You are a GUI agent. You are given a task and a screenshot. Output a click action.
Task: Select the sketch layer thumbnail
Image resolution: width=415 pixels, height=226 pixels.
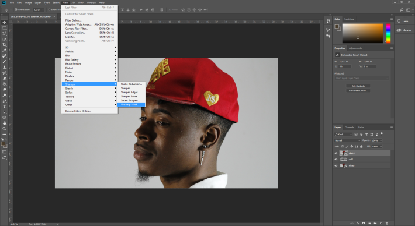point(343,153)
